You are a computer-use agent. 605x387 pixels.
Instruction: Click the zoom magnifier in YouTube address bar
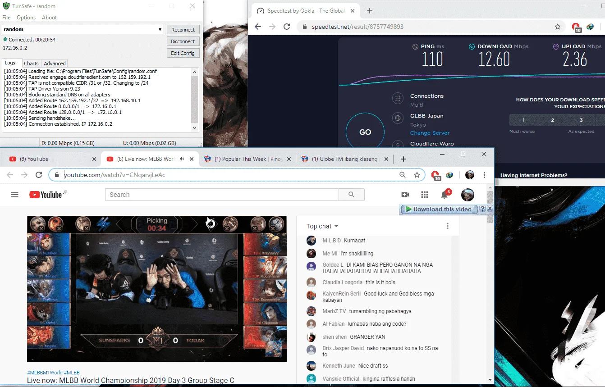[x=403, y=175]
